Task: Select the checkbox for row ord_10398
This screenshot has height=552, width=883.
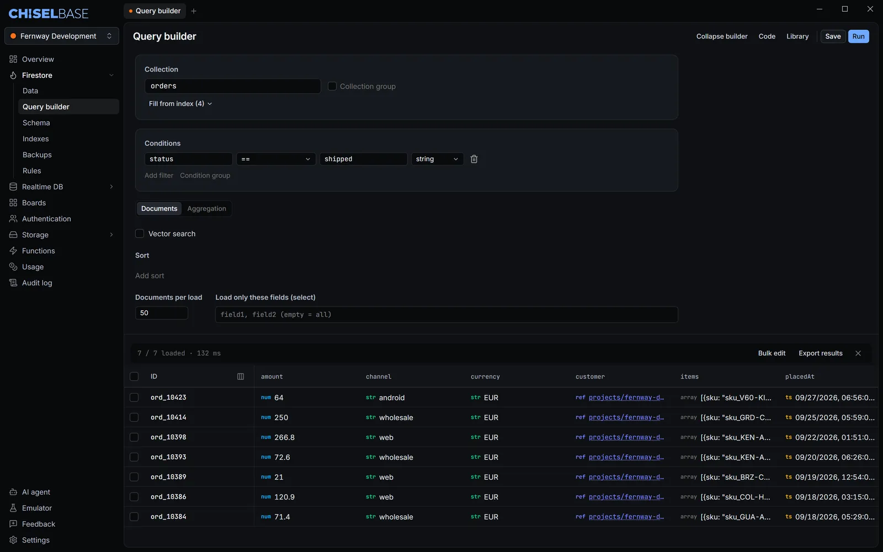Action: [x=134, y=437]
